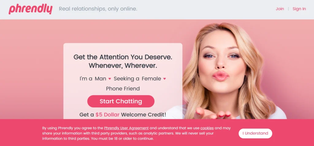
Task: Open the Join page
Action: pos(280,9)
